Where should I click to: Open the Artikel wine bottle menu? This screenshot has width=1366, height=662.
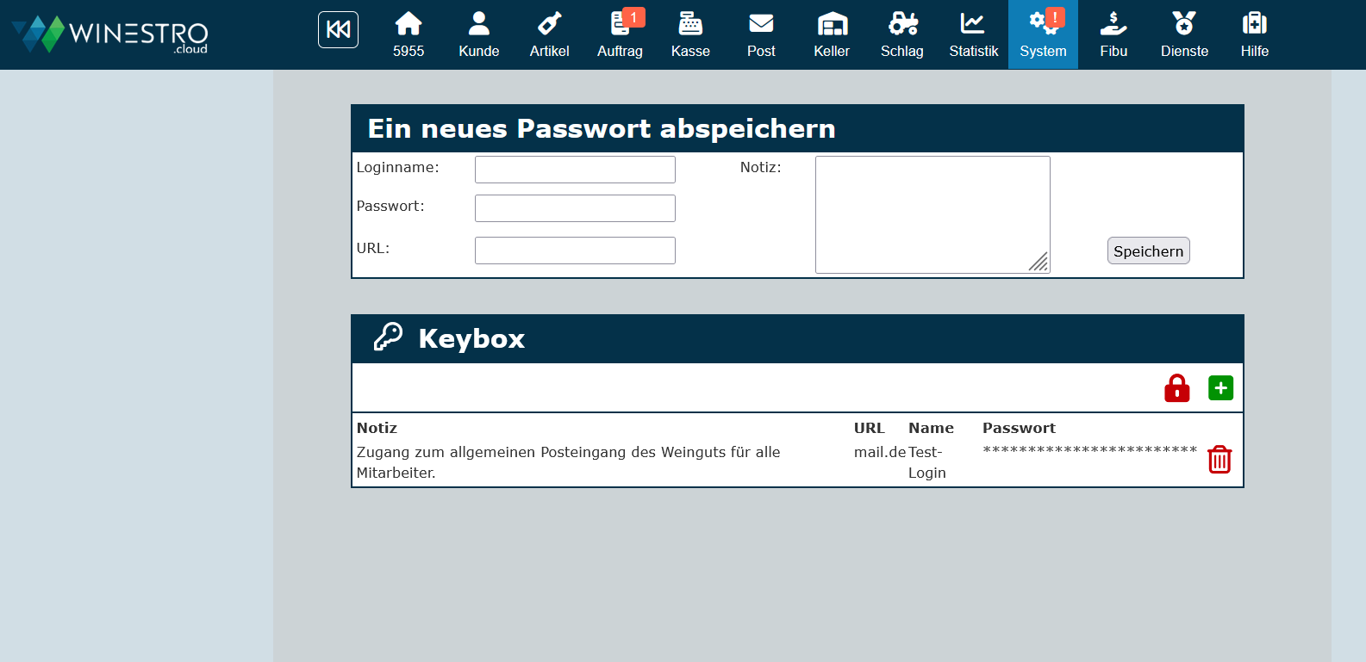point(549,34)
